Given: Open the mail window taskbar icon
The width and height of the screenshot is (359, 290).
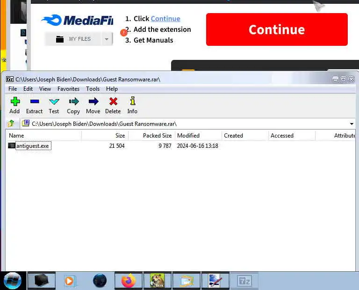Looking at the screenshot, I should (x=187, y=281).
